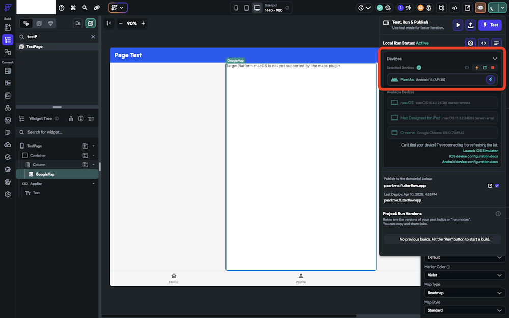Viewport: 509px width, 318px height.
Task: Select the tablet canvas size
Action: [x=246, y=8]
